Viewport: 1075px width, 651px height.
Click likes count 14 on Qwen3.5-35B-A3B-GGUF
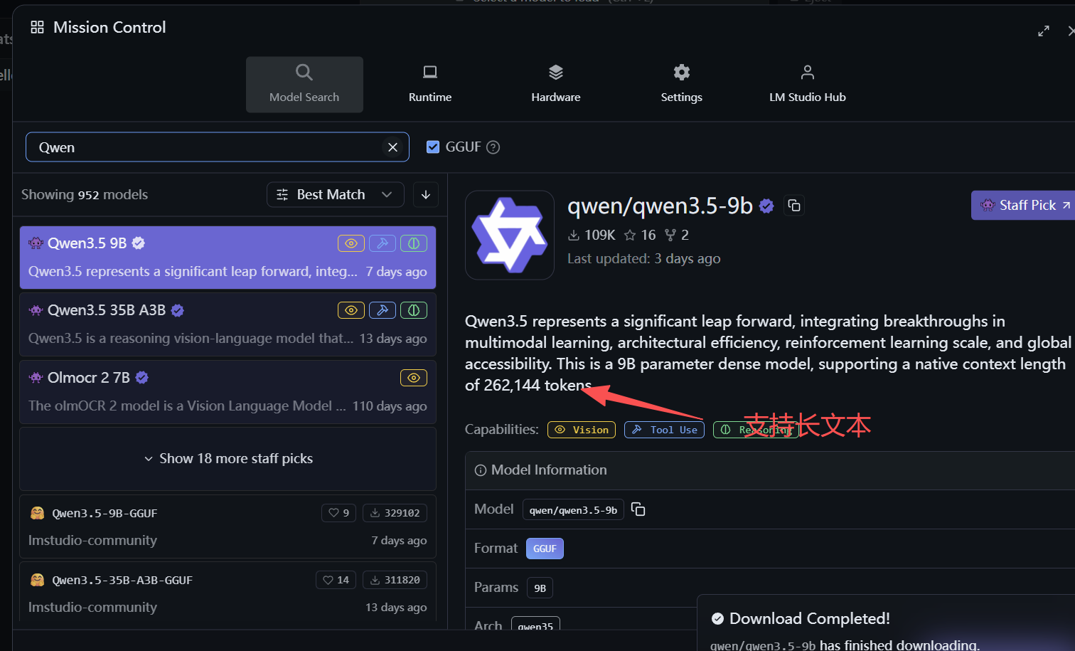(336, 580)
